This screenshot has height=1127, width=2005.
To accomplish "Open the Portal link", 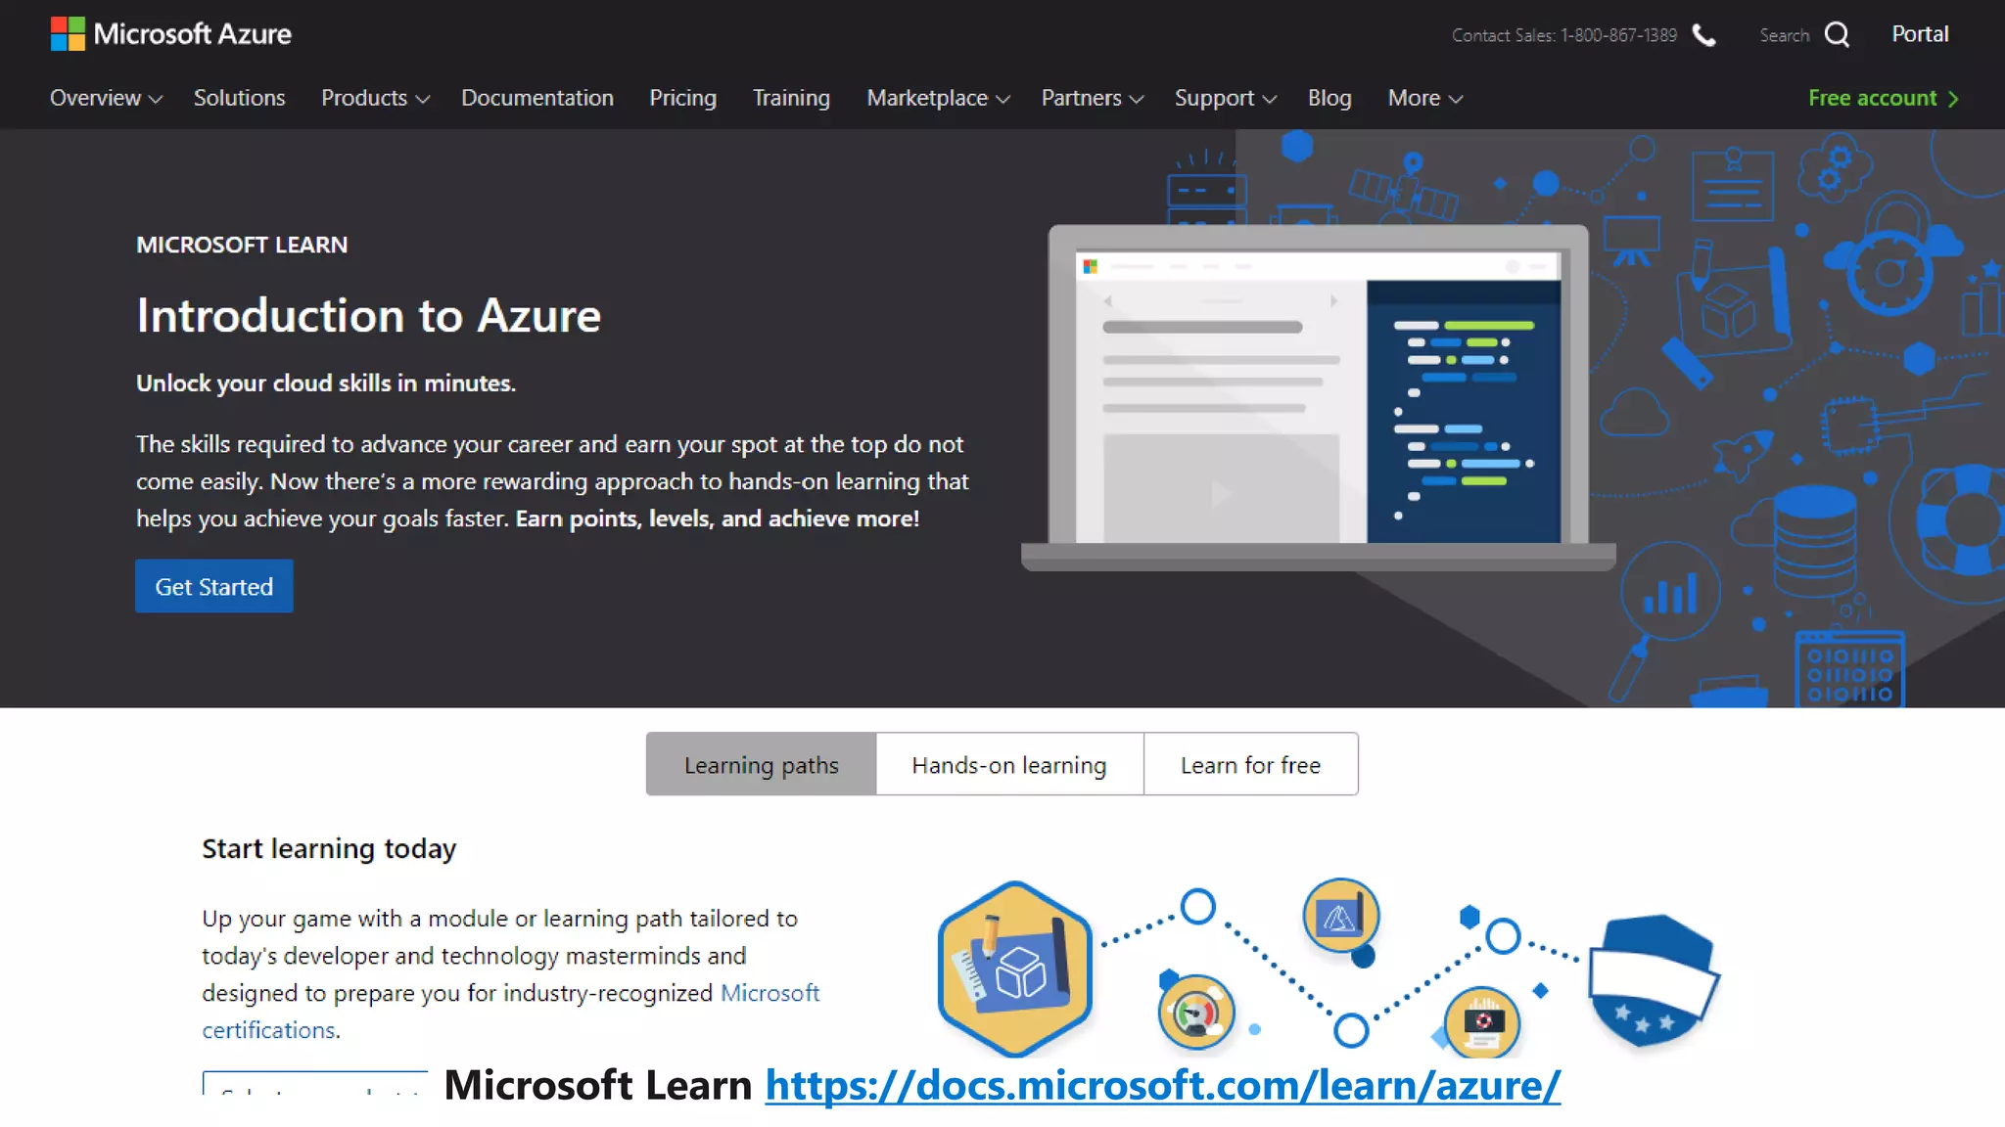I will [1920, 34].
